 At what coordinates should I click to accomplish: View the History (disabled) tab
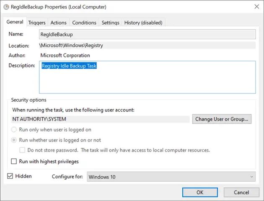coord(143,23)
